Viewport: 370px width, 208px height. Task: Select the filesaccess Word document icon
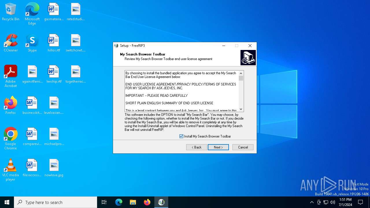tap(32, 168)
